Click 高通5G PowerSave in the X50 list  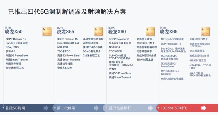tap(17, 55)
